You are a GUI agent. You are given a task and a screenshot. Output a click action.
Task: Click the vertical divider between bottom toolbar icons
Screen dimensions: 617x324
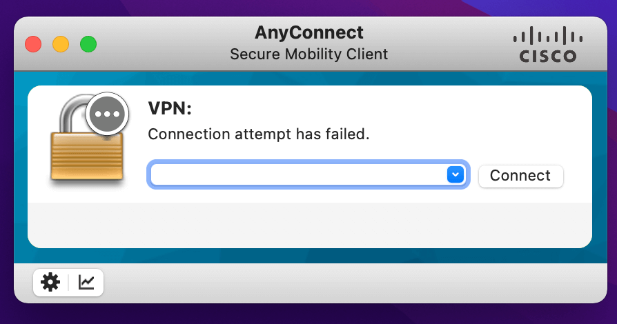coord(68,282)
